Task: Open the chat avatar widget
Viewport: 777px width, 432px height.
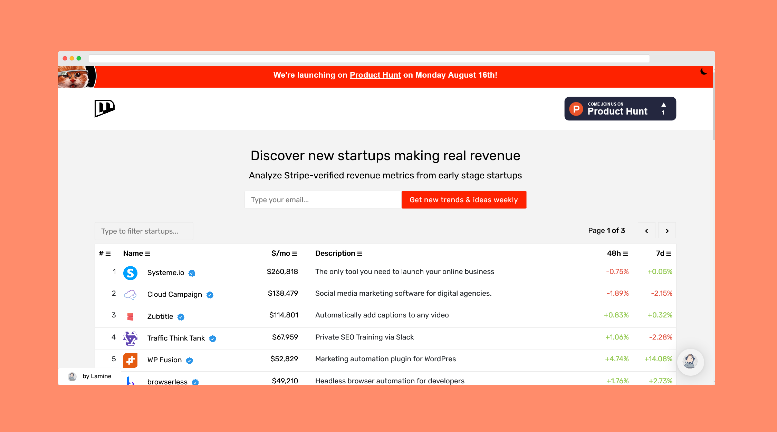Action: click(x=690, y=362)
